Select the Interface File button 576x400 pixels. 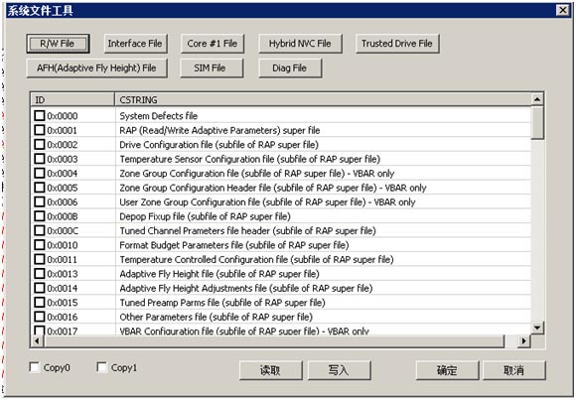click(x=135, y=44)
